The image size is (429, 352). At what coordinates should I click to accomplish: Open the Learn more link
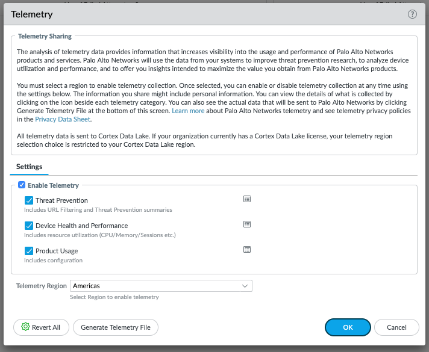(189, 111)
